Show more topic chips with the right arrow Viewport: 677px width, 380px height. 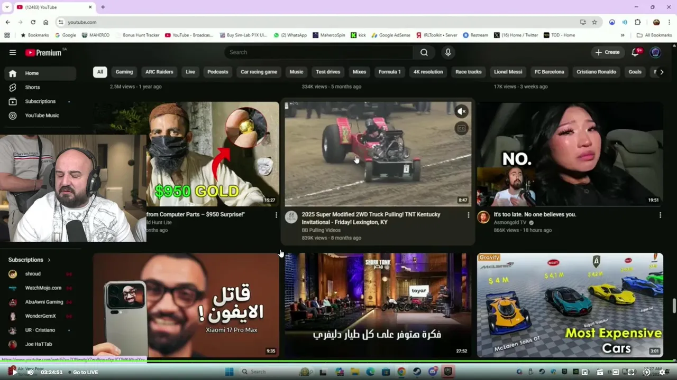(x=662, y=72)
